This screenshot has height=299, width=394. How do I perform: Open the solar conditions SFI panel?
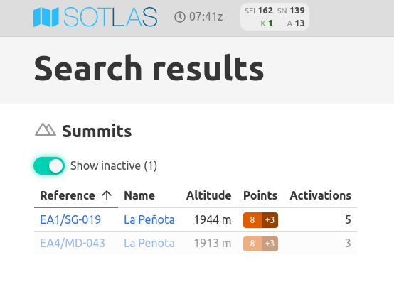point(275,17)
